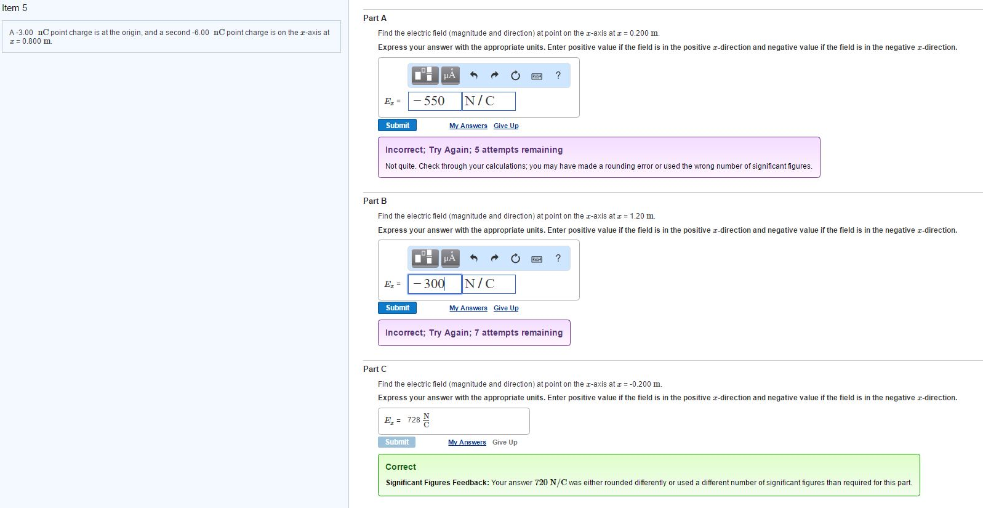
Task: Redo edit in Part B toolbar
Action: pos(494,258)
